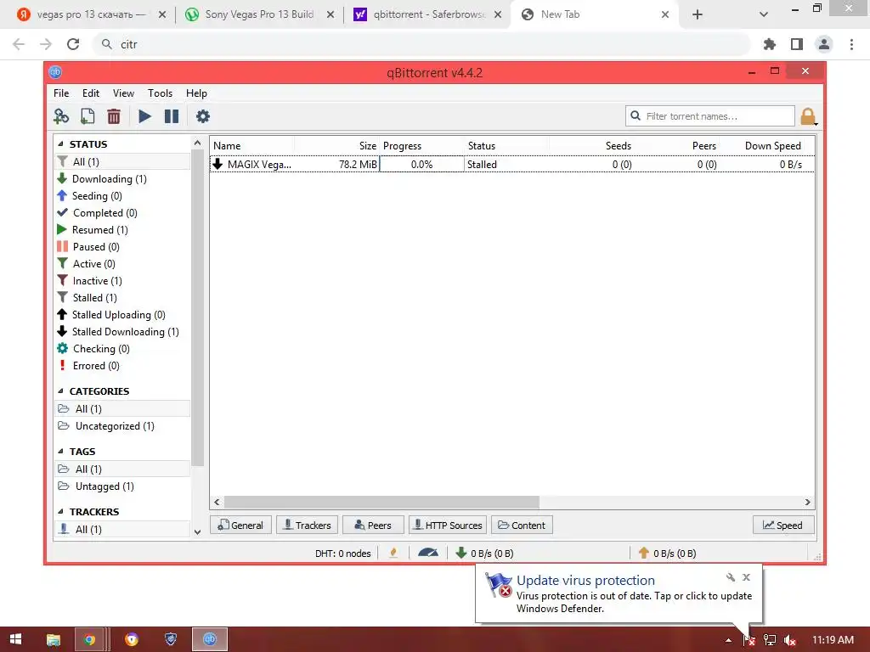Click the right scroll arrow of the torrent list

[808, 503]
